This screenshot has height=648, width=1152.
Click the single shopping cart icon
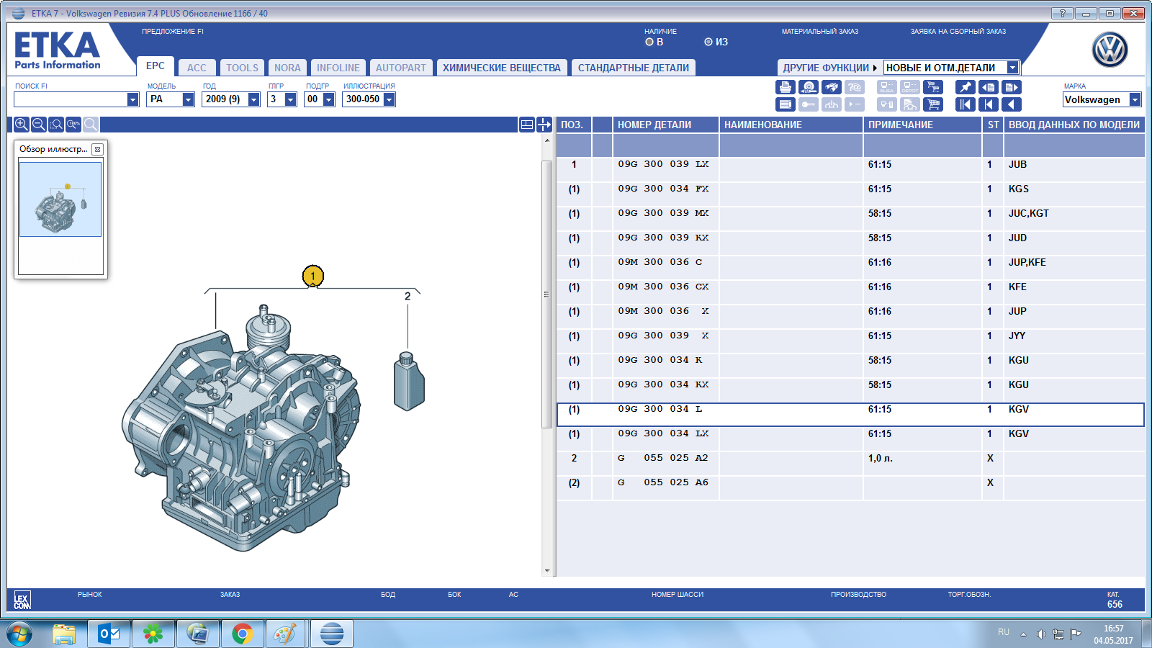(933, 104)
